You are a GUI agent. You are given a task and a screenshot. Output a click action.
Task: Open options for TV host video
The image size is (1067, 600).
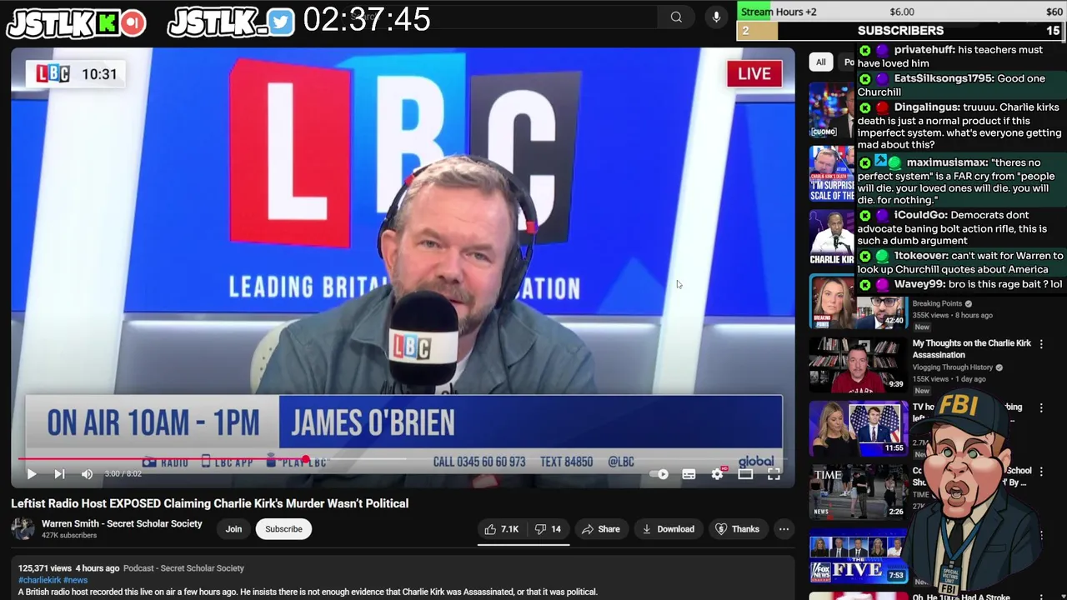coord(1041,407)
